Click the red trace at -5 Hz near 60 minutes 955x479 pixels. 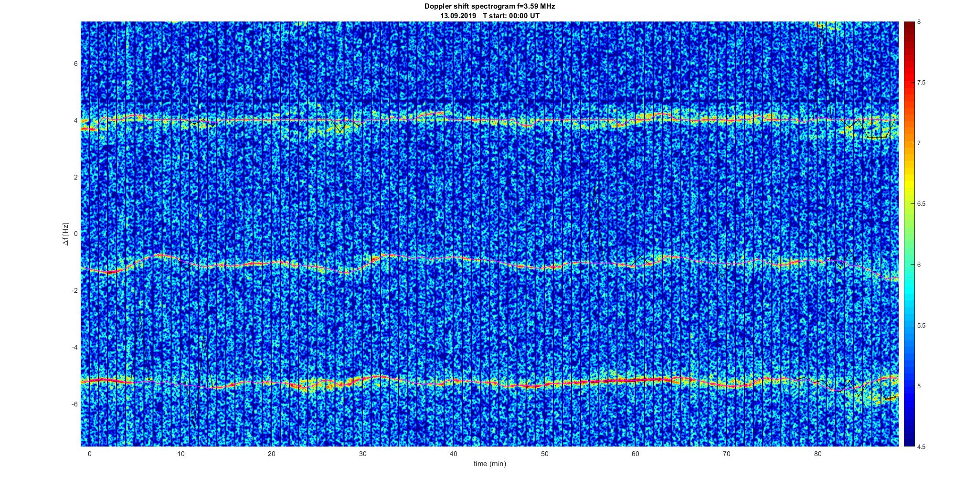click(636, 380)
